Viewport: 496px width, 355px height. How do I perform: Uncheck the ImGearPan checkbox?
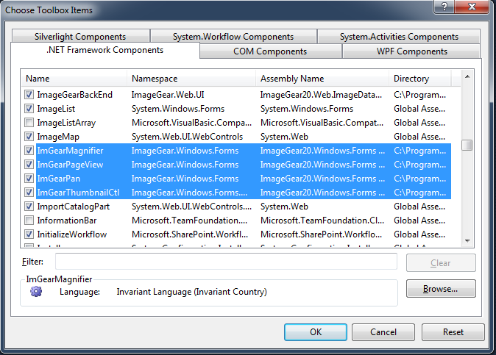(x=29, y=178)
